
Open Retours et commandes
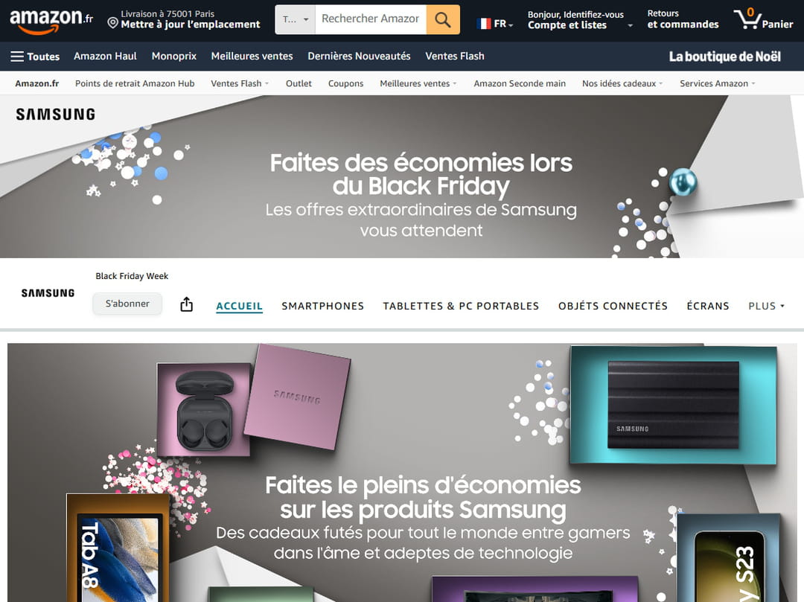pos(683,19)
